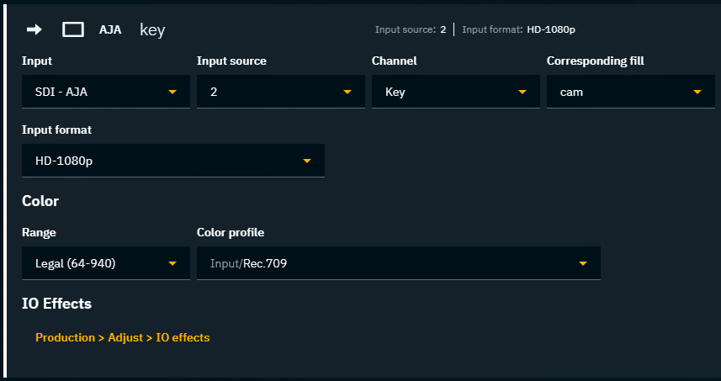The height and width of the screenshot is (381, 721).
Task: Click the orange arrow in Range dropdown
Action: [x=172, y=263]
